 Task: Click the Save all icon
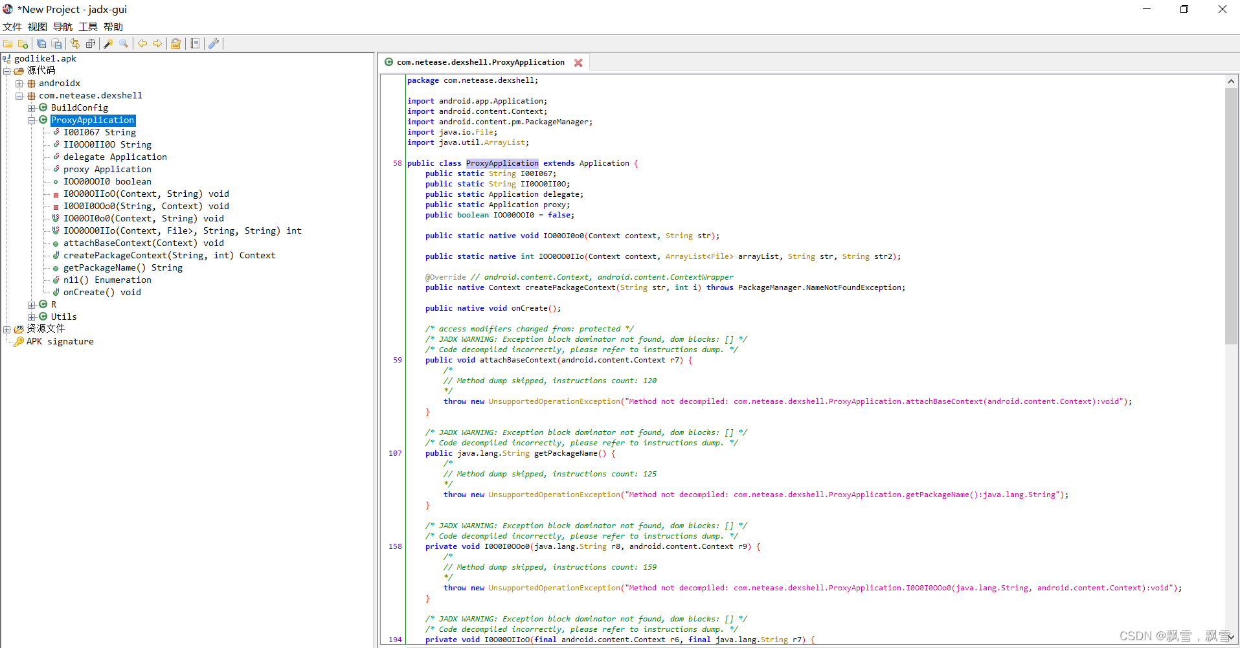41,43
